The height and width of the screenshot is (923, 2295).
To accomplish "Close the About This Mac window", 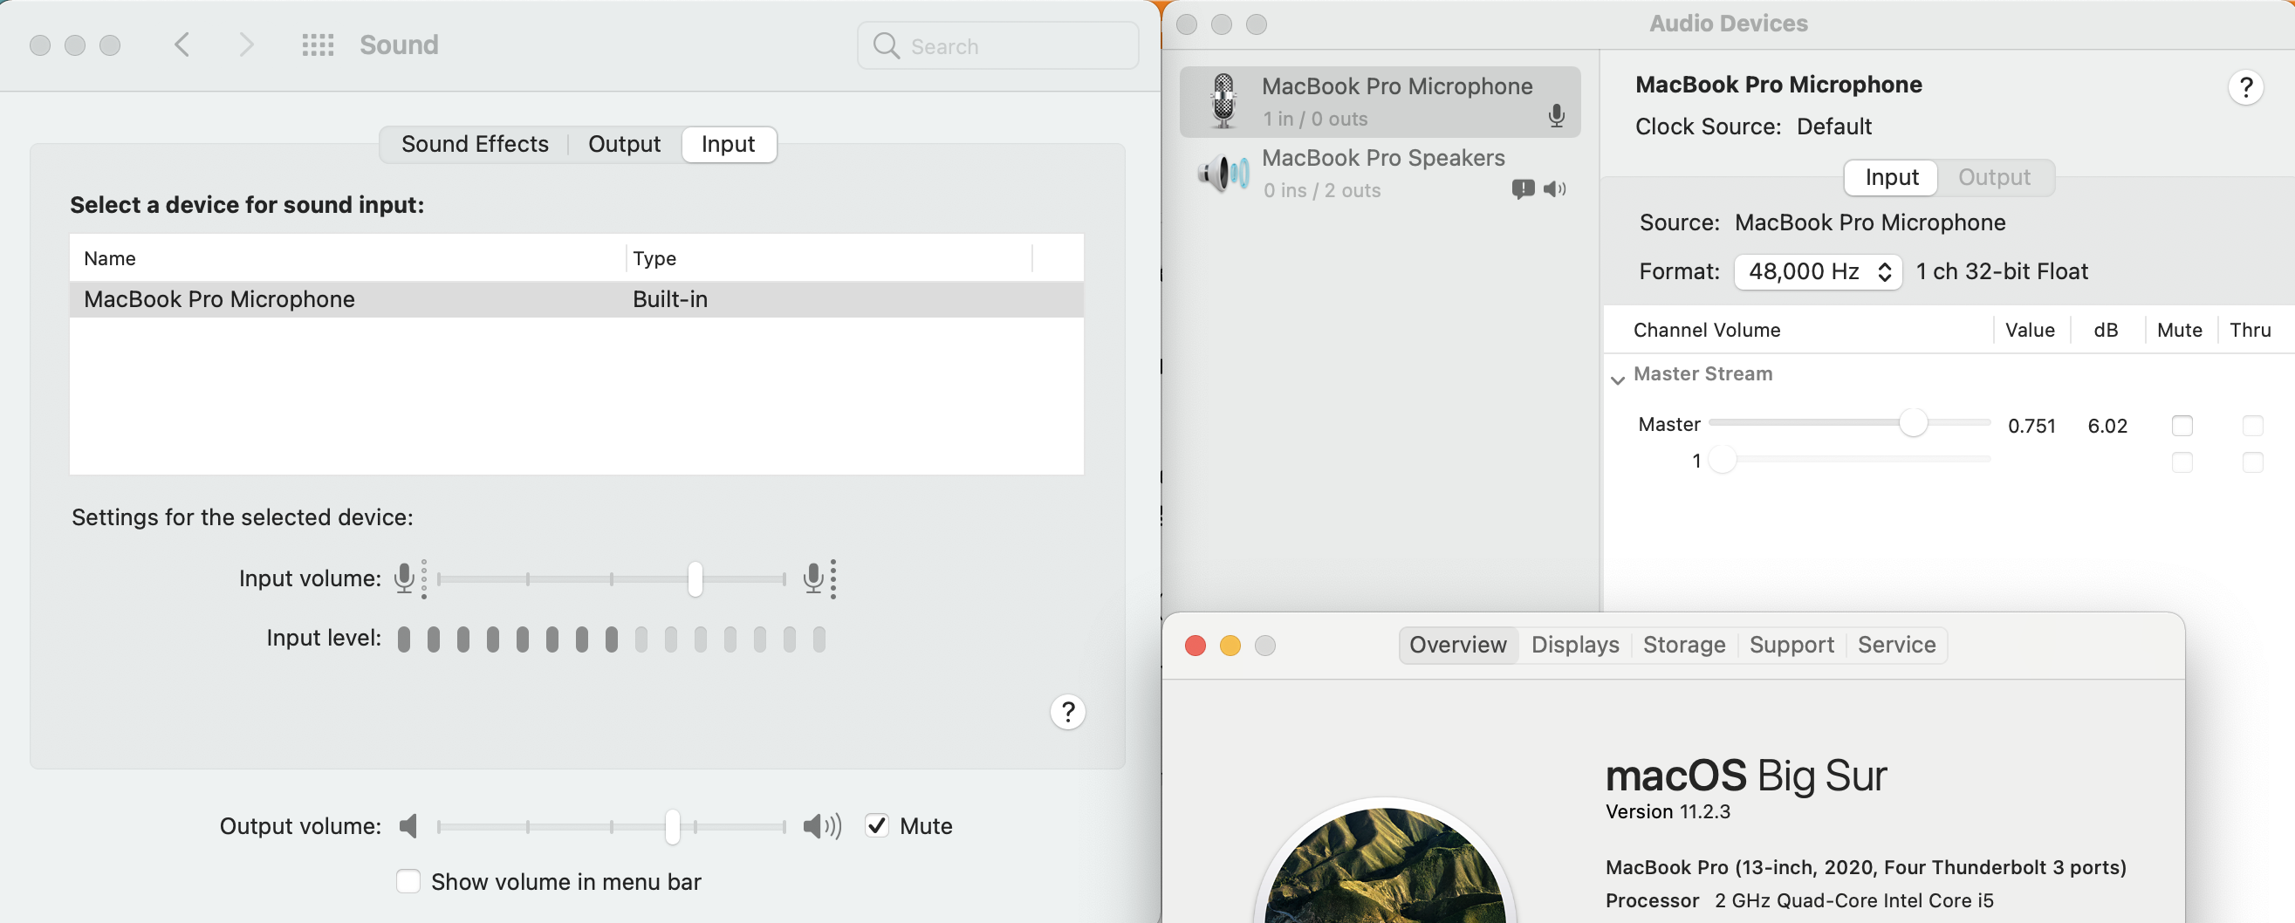I will [x=1195, y=645].
